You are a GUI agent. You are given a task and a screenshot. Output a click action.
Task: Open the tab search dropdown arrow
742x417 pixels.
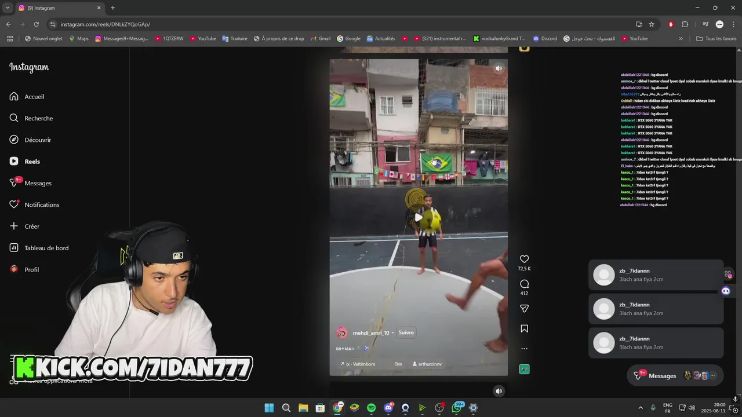(8, 8)
